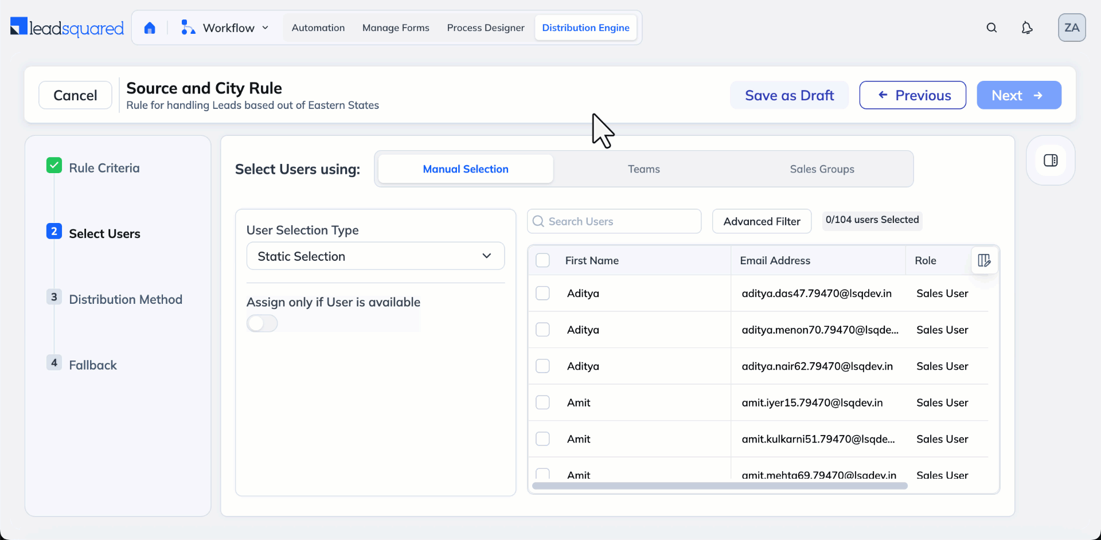1101x540 pixels.
Task: Click the rule description about Eastern States
Action: coord(252,105)
